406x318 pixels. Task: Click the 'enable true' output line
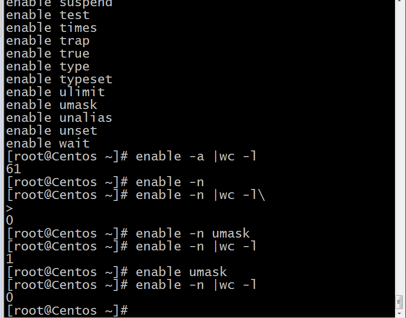coord(48,53)
